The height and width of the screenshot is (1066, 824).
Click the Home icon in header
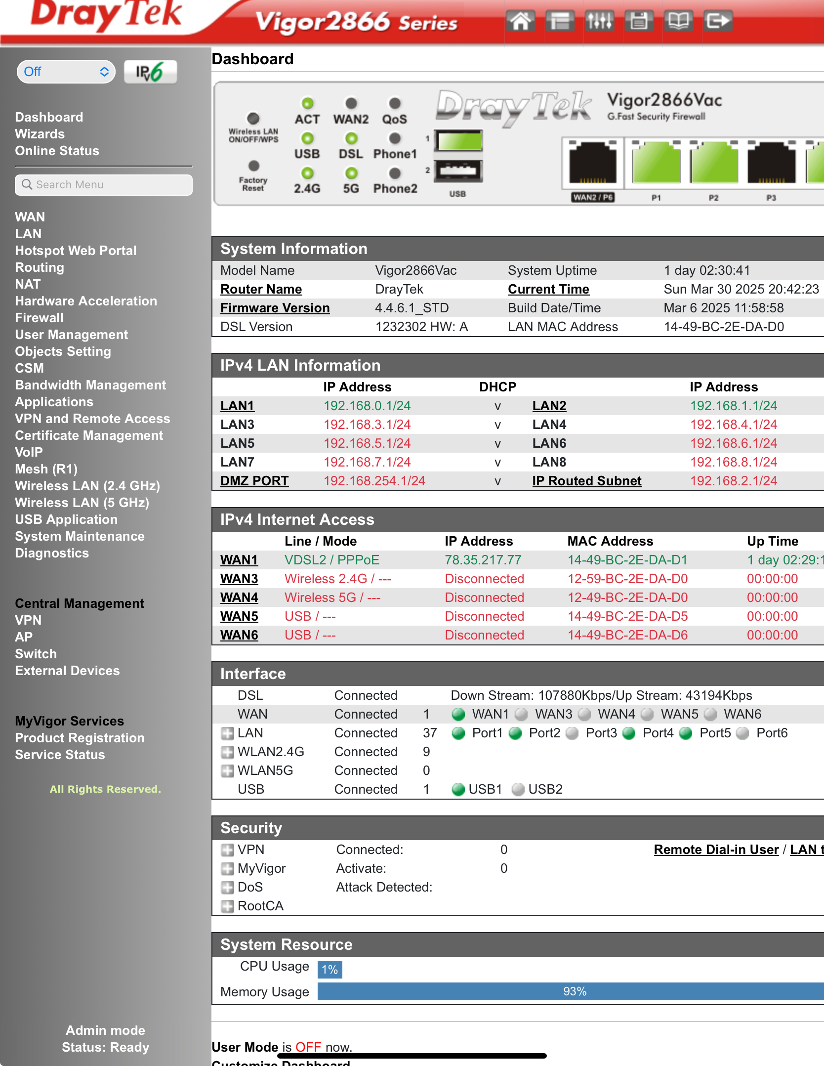tap(521, 21)
